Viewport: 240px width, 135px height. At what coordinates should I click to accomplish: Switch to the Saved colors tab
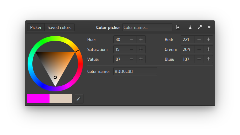(x=59, y=27)
